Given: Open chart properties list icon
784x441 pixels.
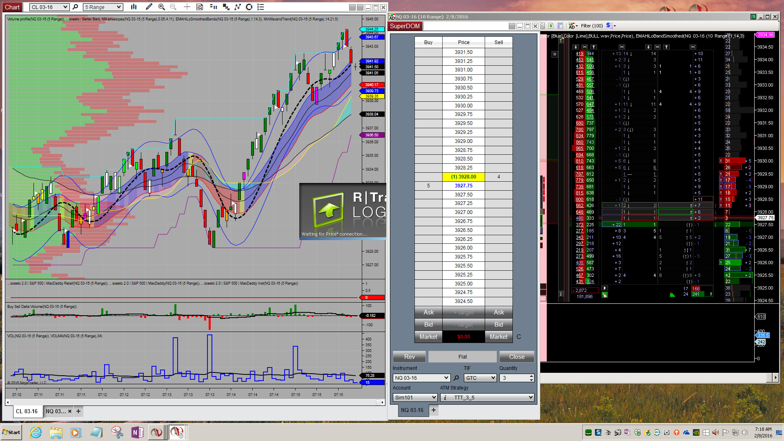Looking at the screenshot, I should point(261,7).
